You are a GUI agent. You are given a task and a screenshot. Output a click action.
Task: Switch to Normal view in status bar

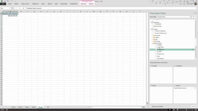click(x=170, y=110)
